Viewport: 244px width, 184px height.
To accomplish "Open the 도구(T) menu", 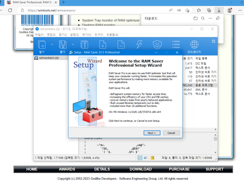I will point(99,35).
